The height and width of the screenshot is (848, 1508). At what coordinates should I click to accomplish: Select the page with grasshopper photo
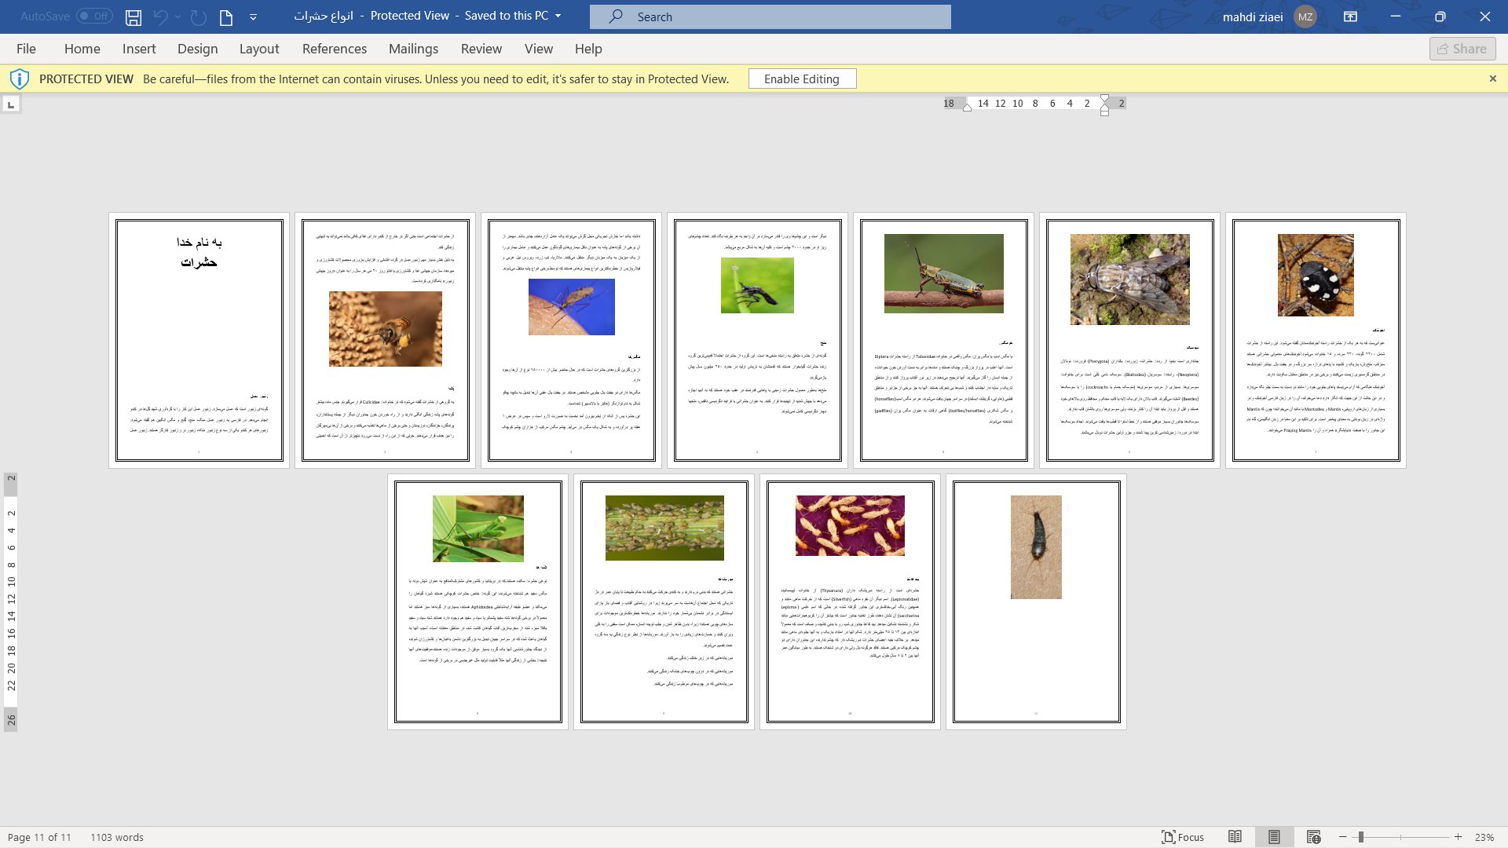point(943,340)
